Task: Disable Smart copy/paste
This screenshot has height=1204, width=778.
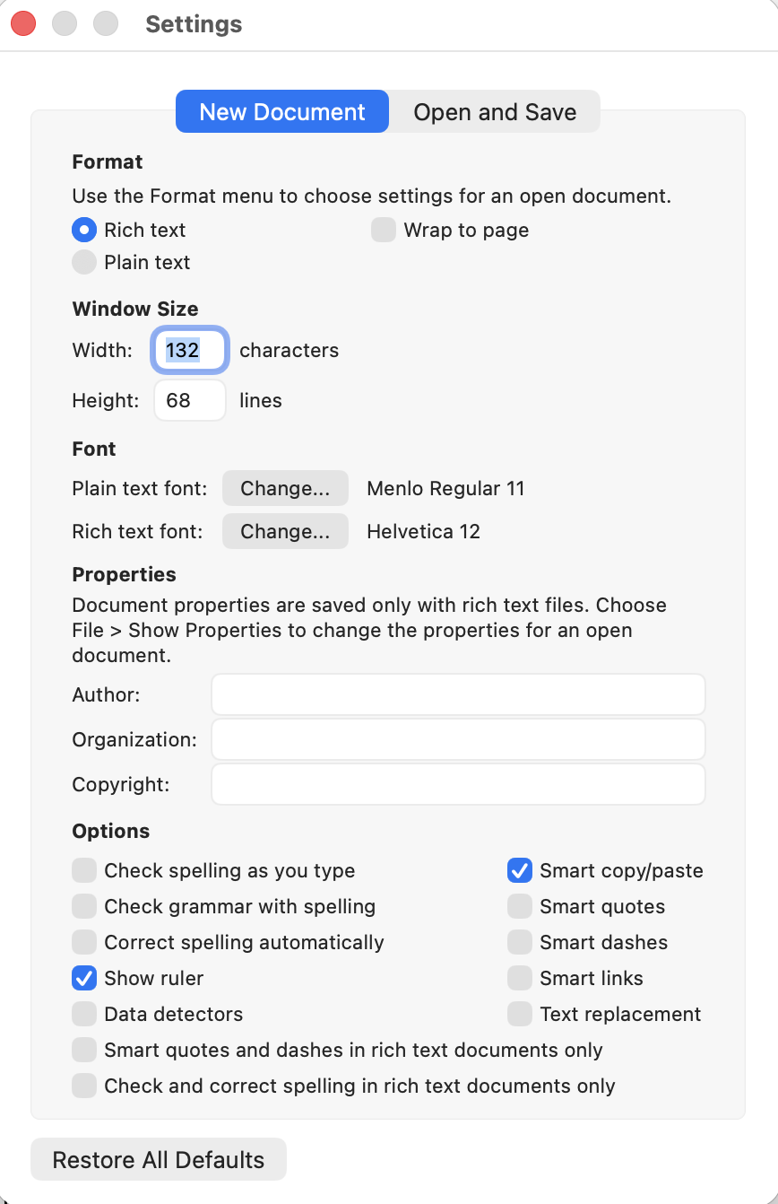Action: [x=519, y=870]
